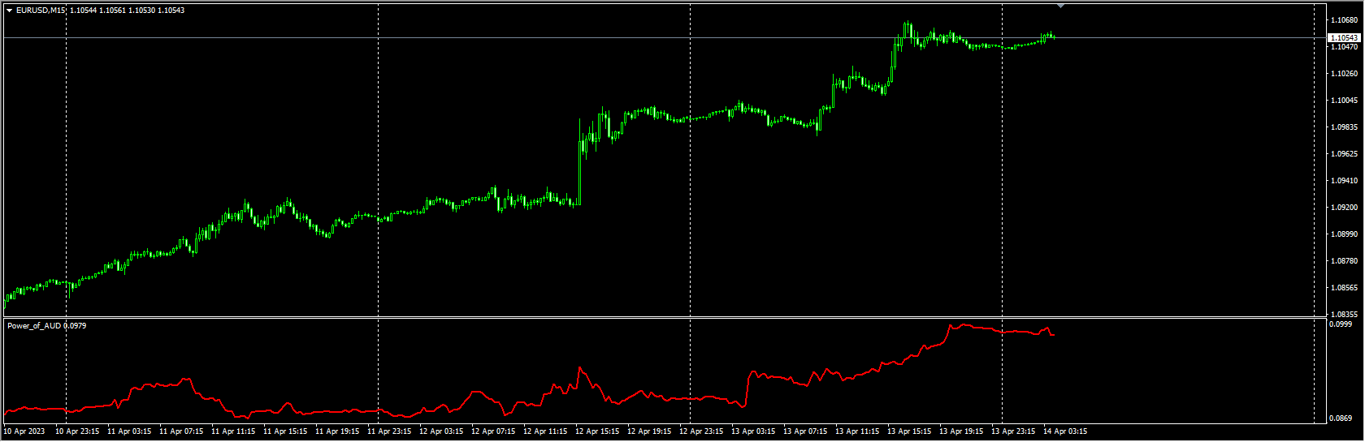1365x442 pixels.
Task: Click the 13 Apr 23:15 time label
Action: (x=1013, y=431)
